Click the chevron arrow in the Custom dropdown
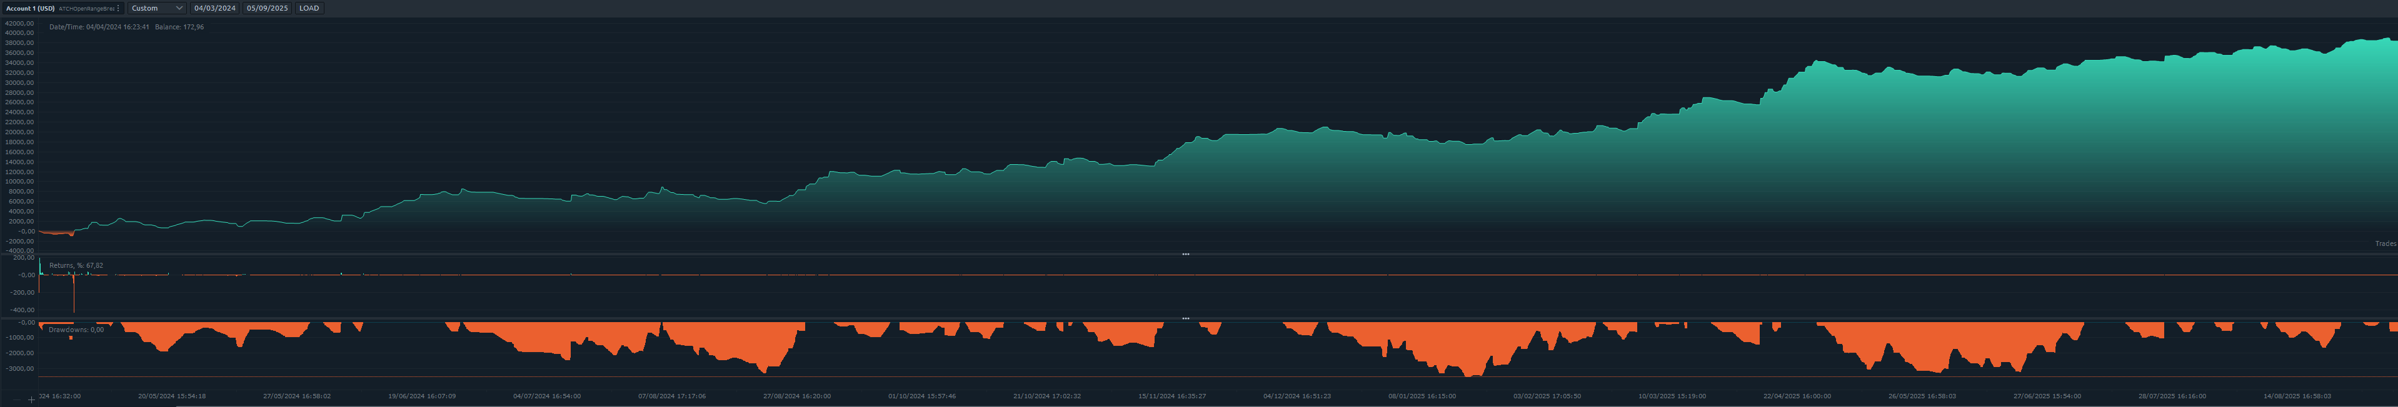This screenshot has height=407, width=2398. 179,8
